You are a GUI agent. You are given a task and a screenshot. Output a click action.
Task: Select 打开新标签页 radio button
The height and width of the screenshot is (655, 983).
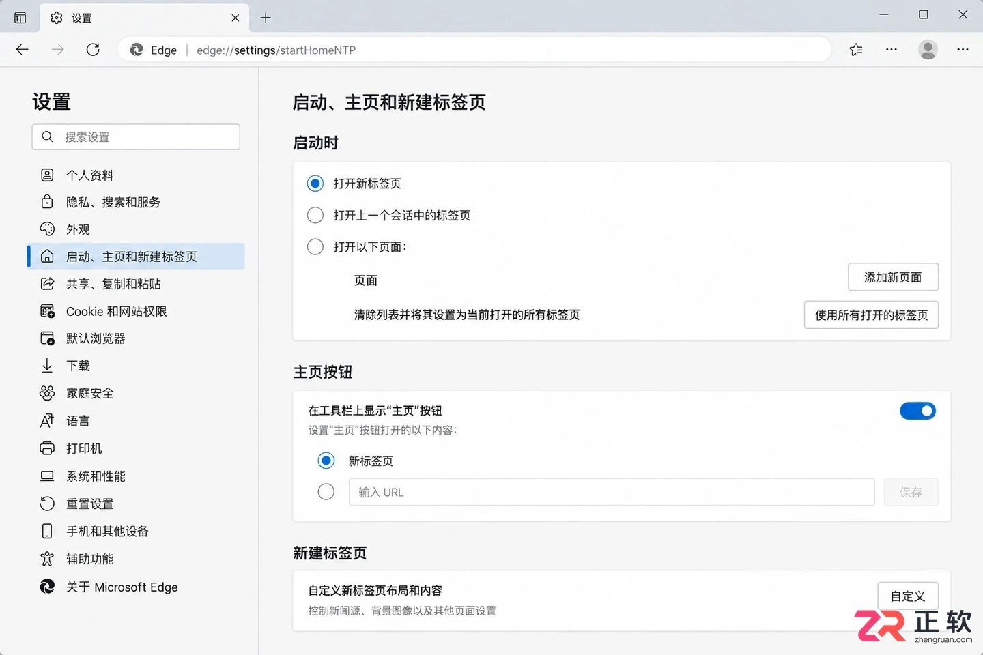click(x=315, y=184)
